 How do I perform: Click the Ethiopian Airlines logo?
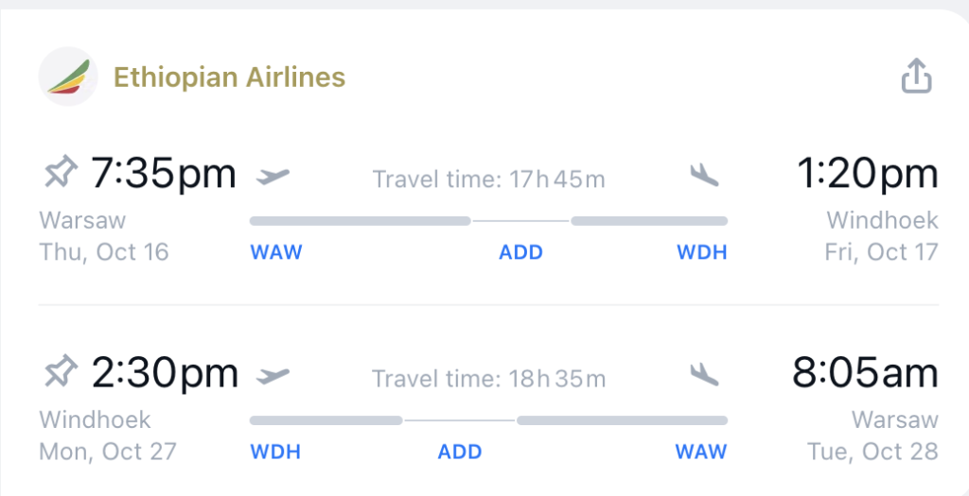point(68,77)
